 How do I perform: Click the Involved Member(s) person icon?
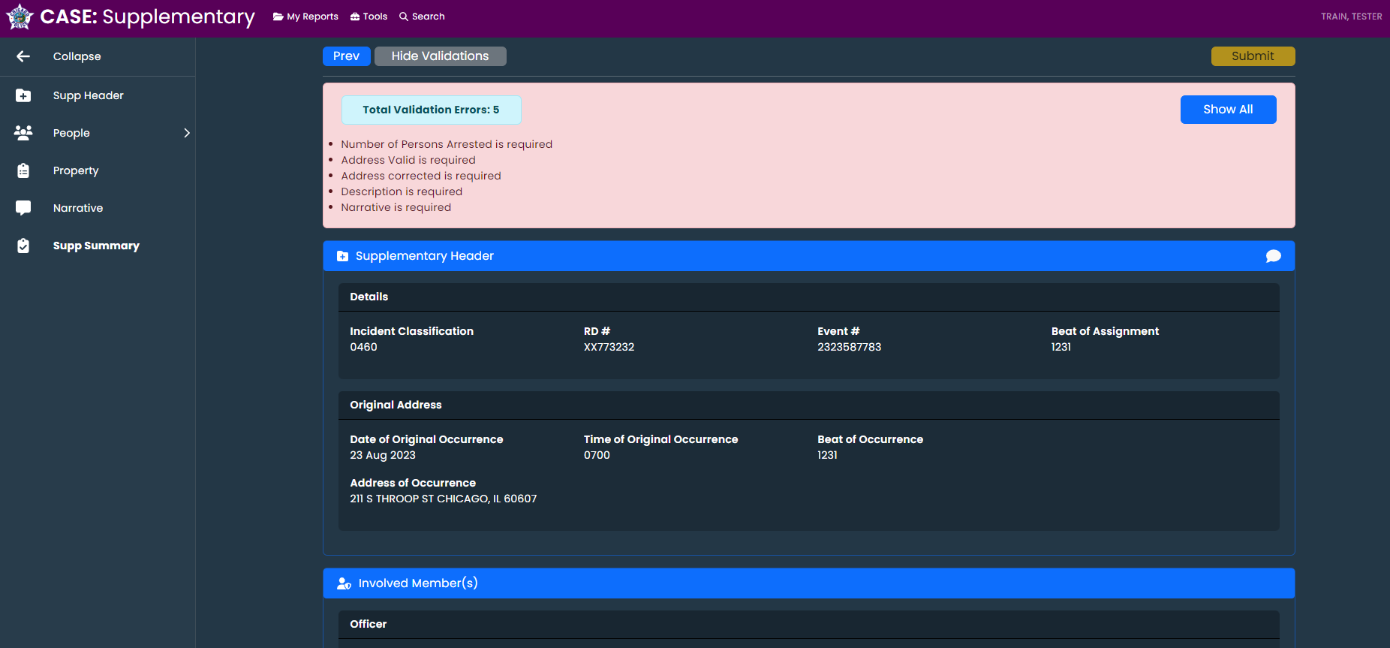[x=344, y=583]
